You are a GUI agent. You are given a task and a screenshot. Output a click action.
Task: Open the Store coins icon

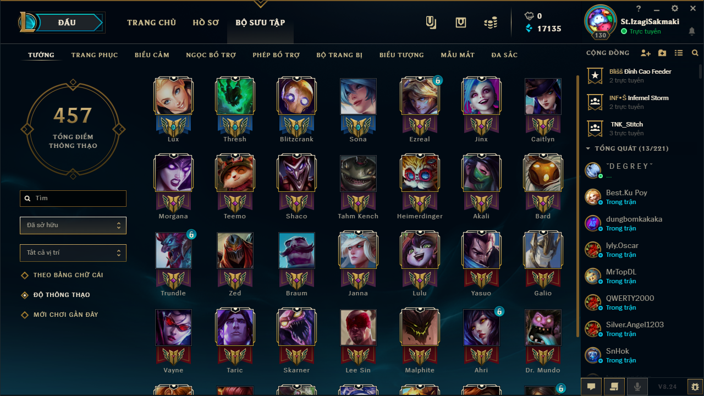coord(491,23)
